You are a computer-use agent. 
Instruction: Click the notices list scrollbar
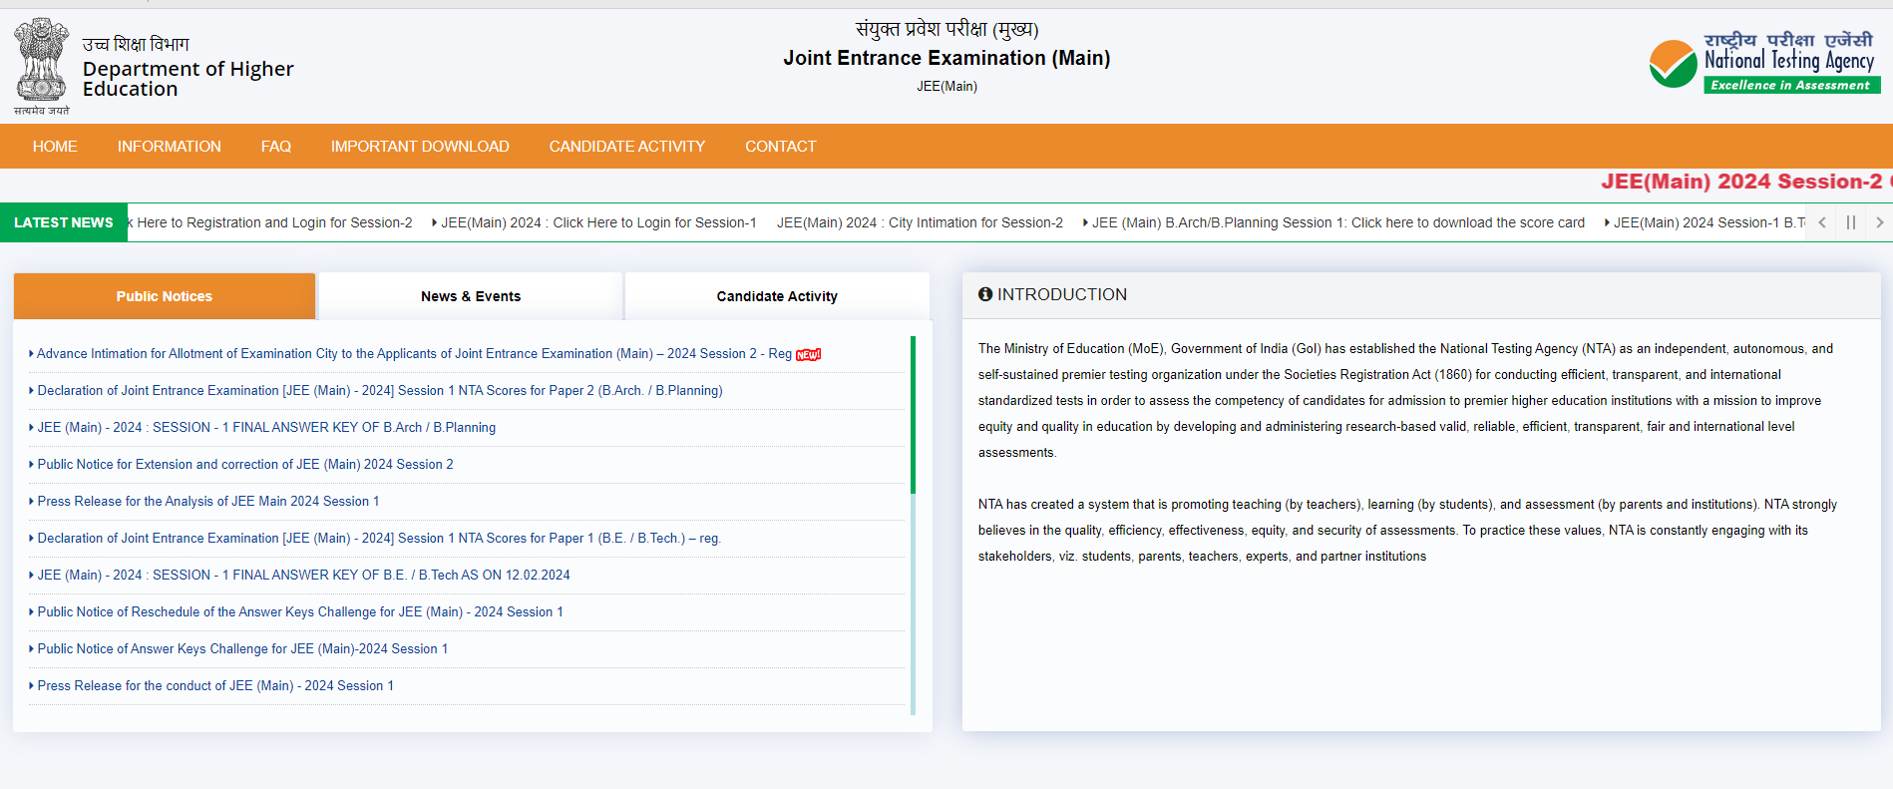click(913, 415)
